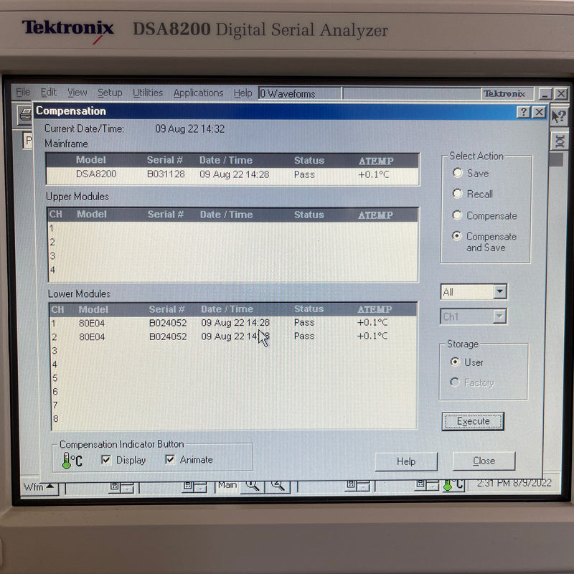Click the 0 Waveforms readout field
The height and width of the screenshot is (574, 574).
pyautogui.click(x=299, y=94)
